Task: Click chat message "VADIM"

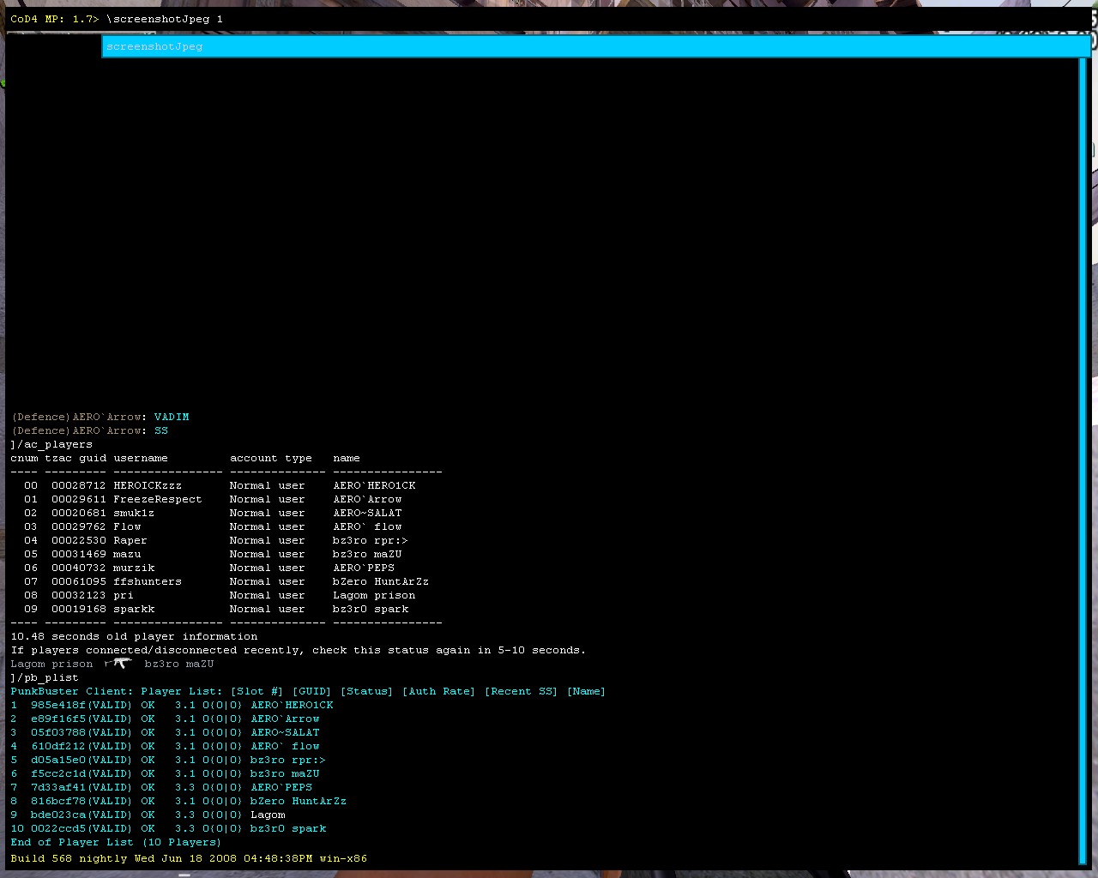Action: 172,417
